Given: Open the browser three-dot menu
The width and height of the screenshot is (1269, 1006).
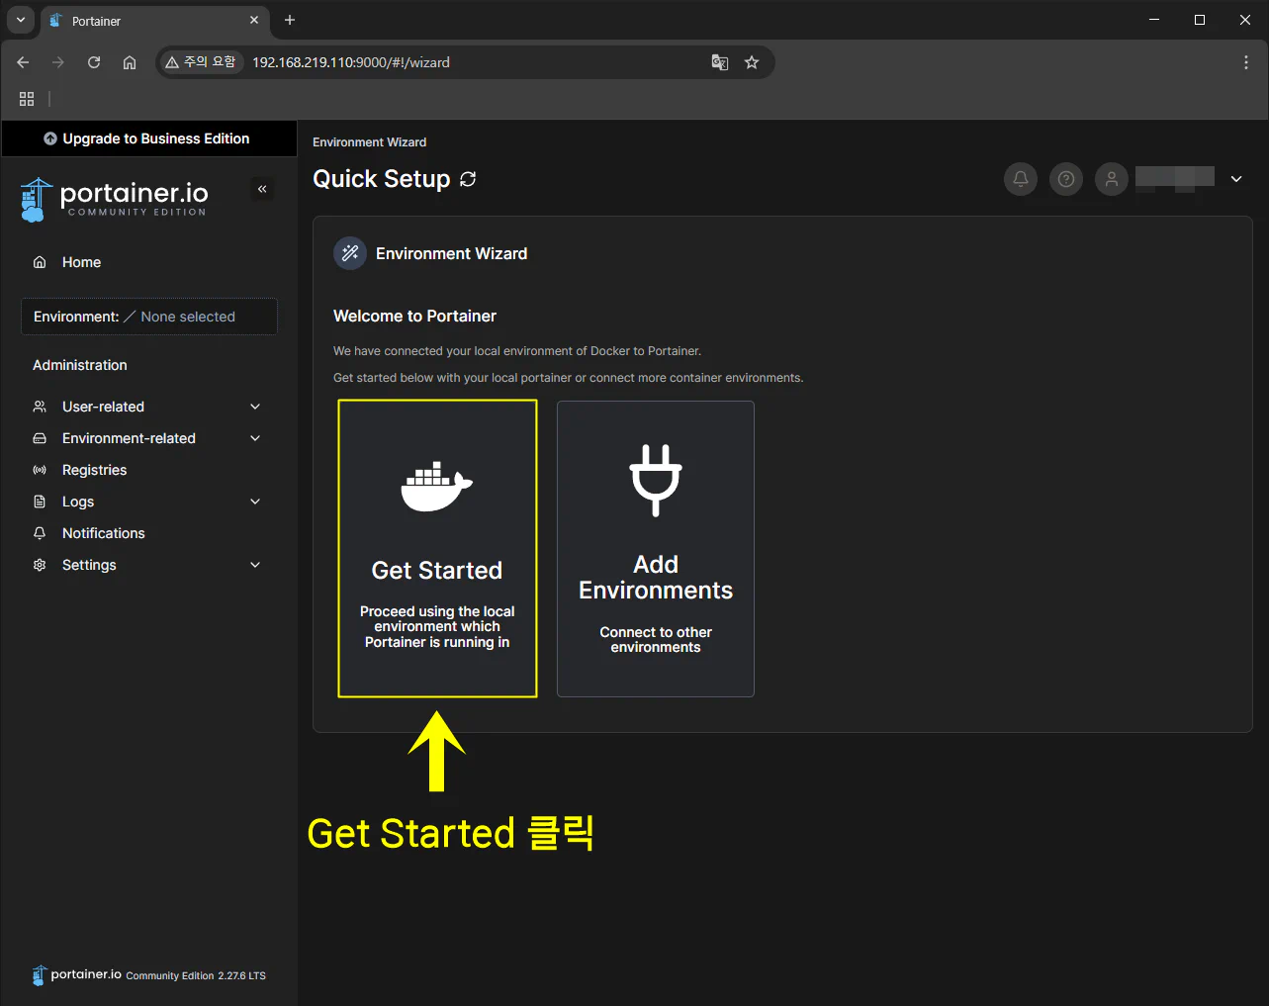Looking at the screenshot, I should pos(1245,62).
